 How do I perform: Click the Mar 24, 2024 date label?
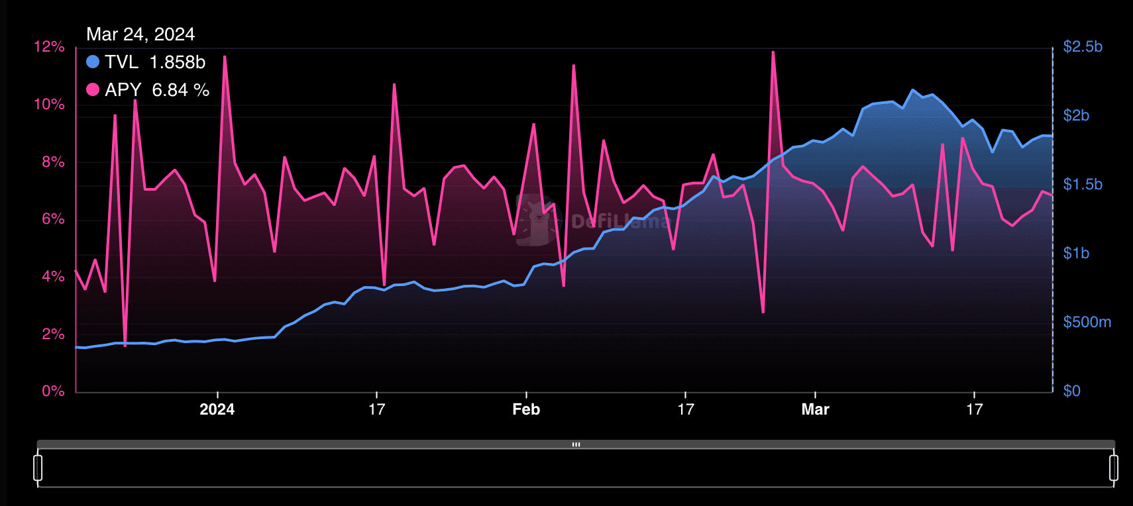pyautogui.click(x=140, y=34)
